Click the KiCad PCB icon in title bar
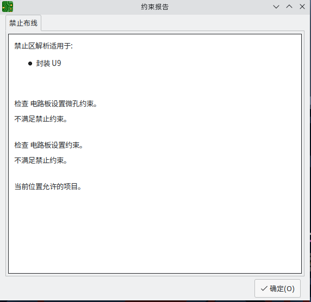The width and height of the screenshot is (311, 302). 8,7
